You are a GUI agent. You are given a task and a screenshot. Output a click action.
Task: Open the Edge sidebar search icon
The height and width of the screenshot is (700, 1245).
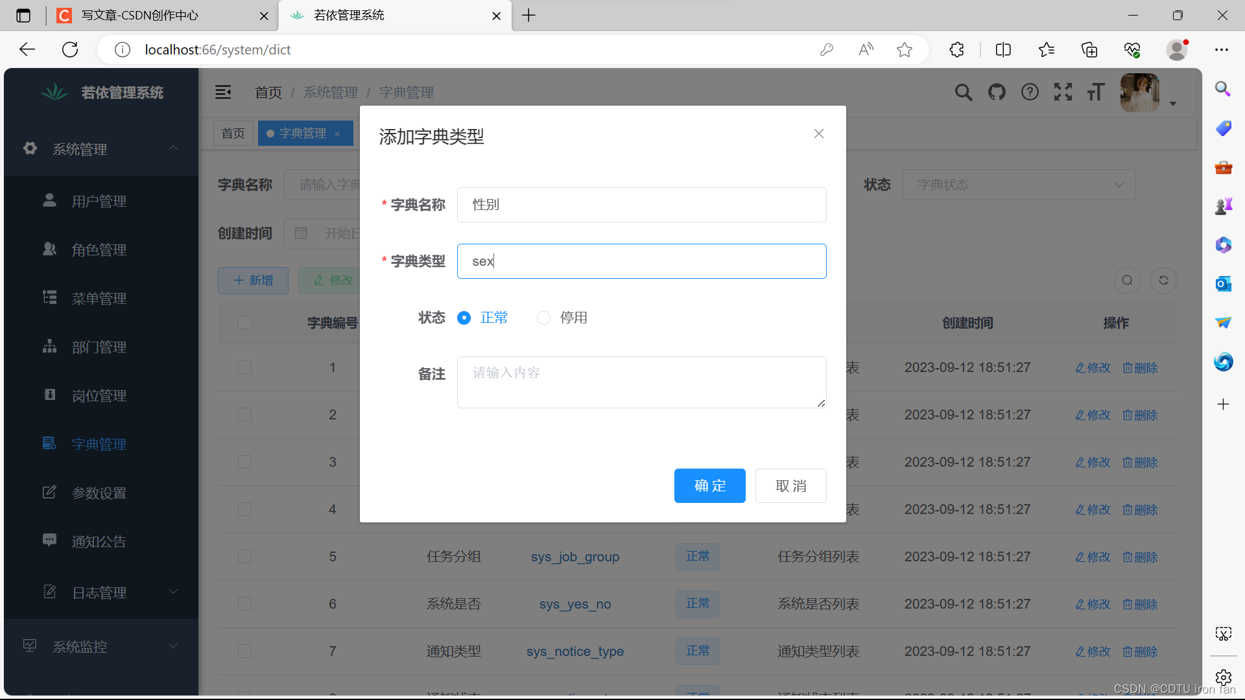pyautogui.click(x=1223, y=89)
